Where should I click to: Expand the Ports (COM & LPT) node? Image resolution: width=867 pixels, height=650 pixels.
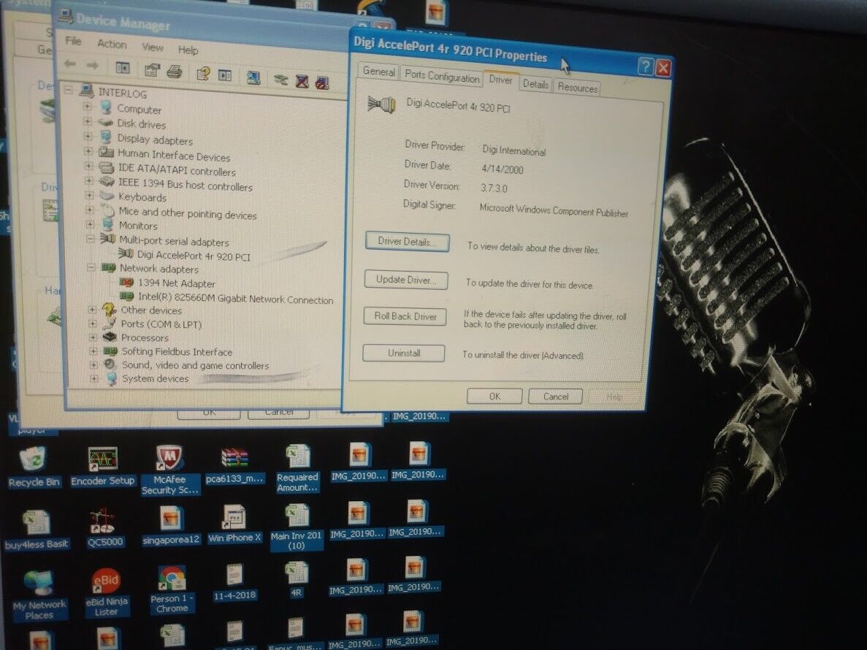click(x=92, y=324)
